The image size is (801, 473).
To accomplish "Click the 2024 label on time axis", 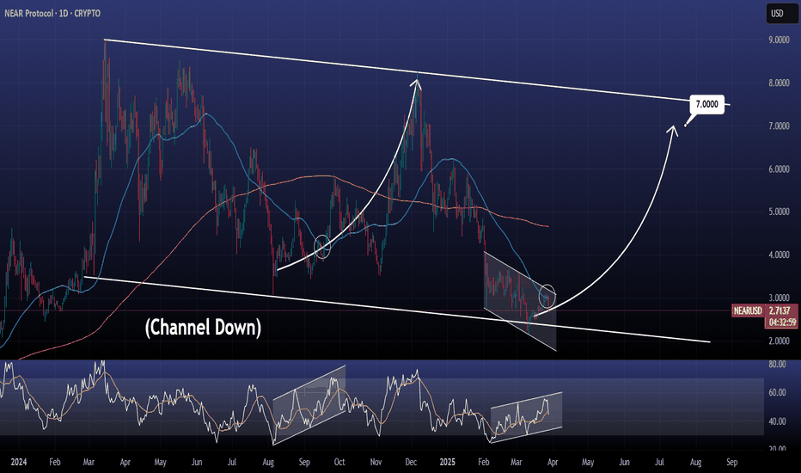I will click(19, 463).
